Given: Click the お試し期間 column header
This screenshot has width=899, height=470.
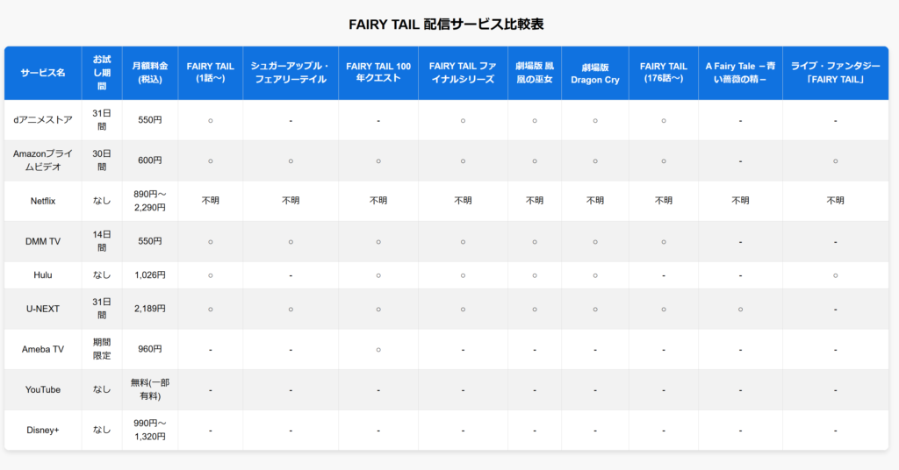Looking at the screenshot, I should (x=102, y=73).
